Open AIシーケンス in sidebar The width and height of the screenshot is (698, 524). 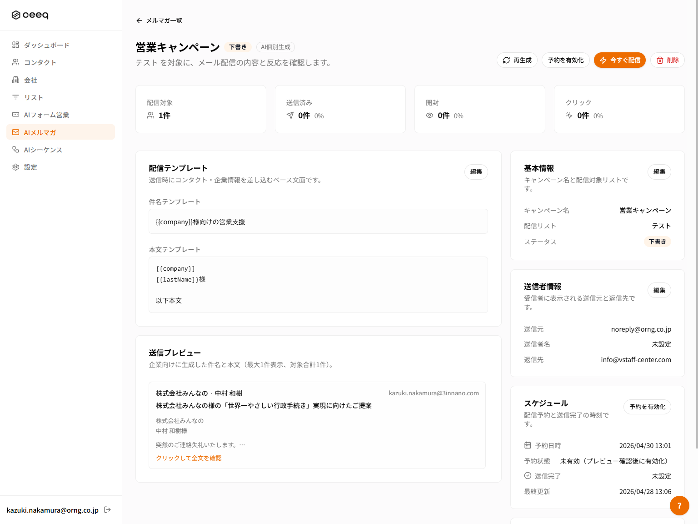coord(60,150)
